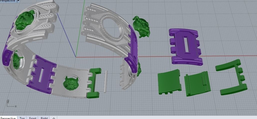Switch to the Right viewport tab

pyautogui.click(x=44, y=118)
